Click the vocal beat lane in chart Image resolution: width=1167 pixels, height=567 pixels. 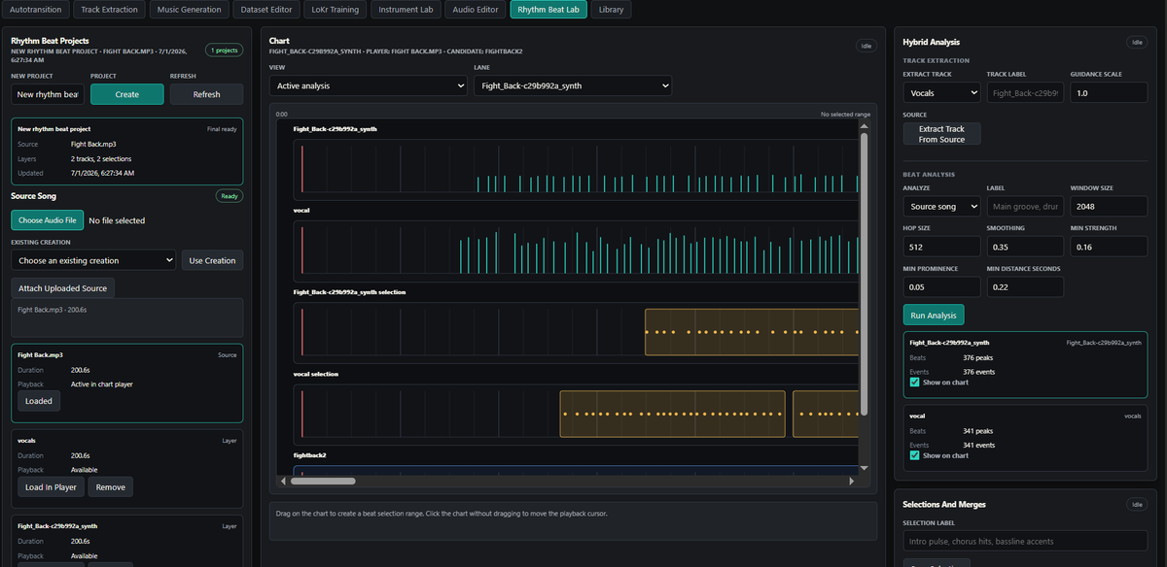pyautogui.click(x=576, y=251)
